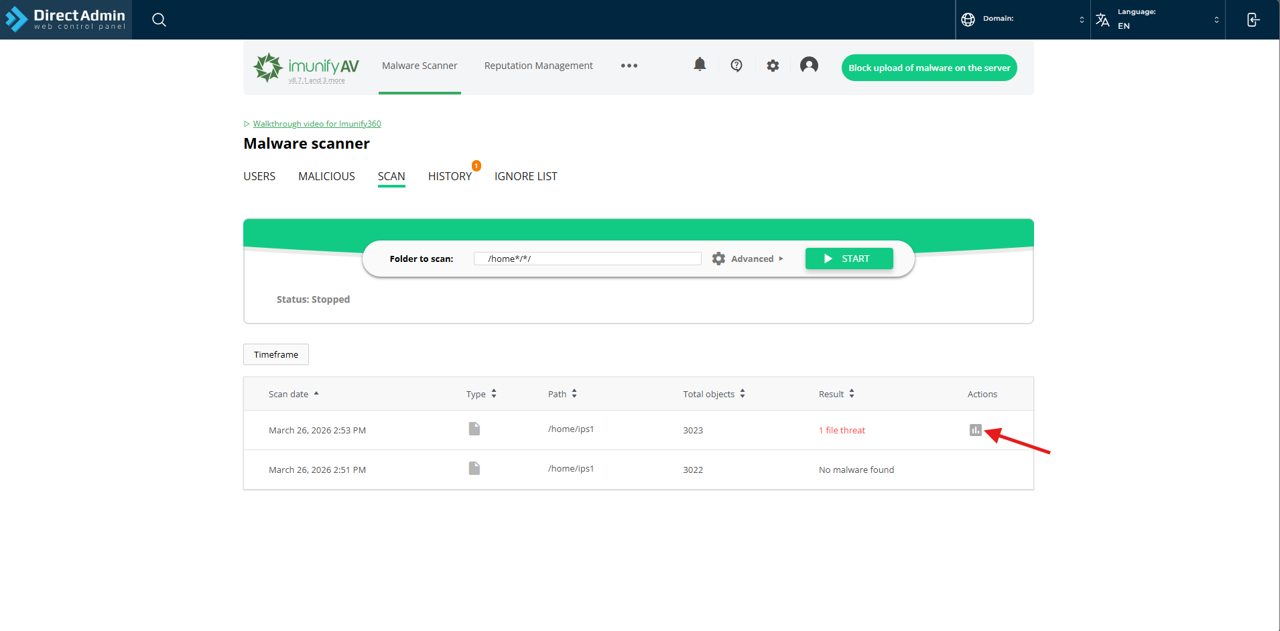Open the notifications bell icon

tap(700, 64)
